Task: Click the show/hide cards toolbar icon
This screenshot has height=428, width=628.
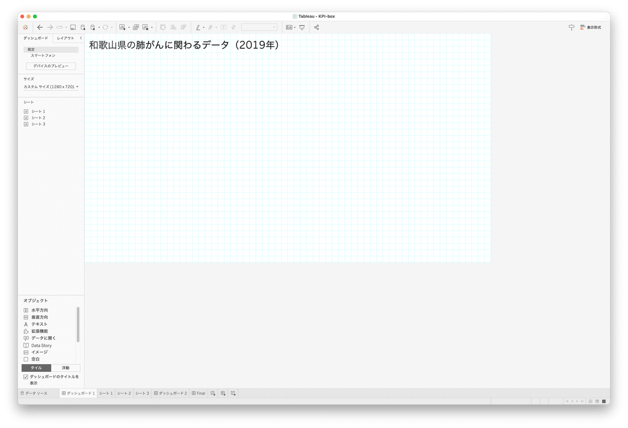Action: click(289, 27)
